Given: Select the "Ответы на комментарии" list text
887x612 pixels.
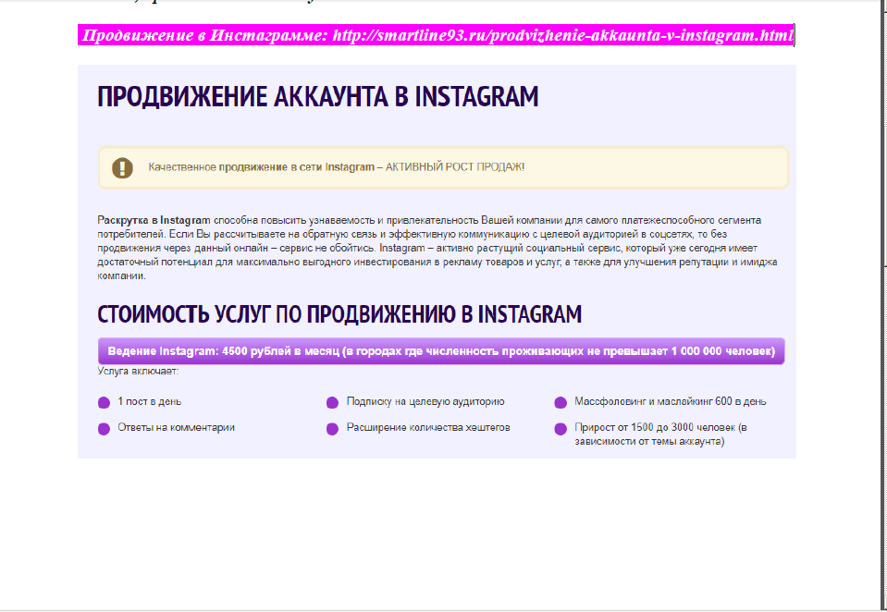Looking at the screenshot, I should pyautogui.click(x=176, y=428).
